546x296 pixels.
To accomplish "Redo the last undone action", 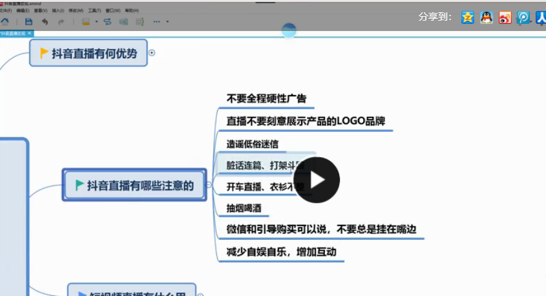I will point(61,21).
